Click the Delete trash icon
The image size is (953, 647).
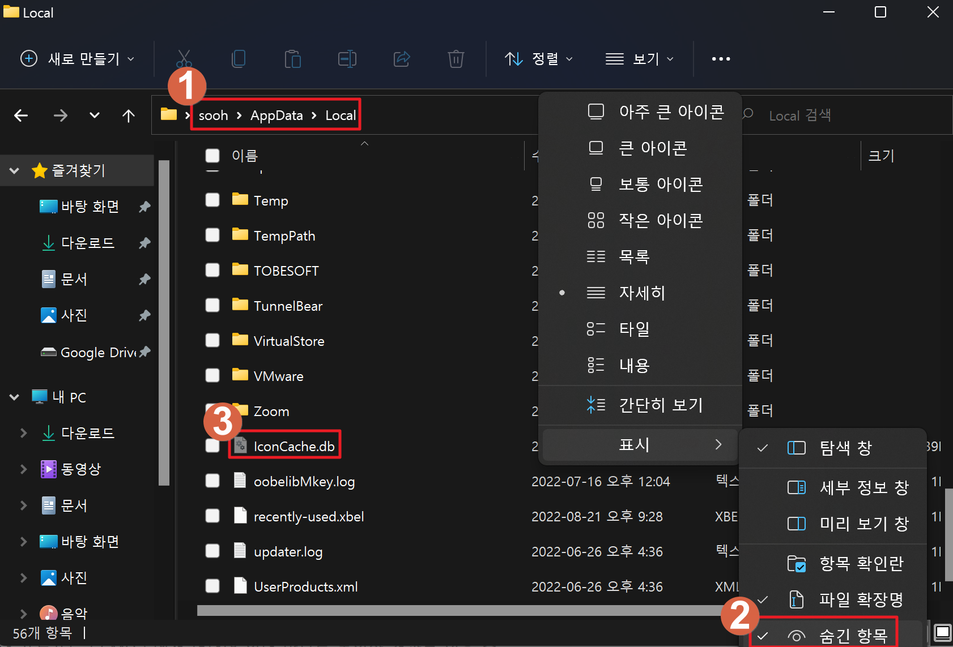(x=456, y=58)
